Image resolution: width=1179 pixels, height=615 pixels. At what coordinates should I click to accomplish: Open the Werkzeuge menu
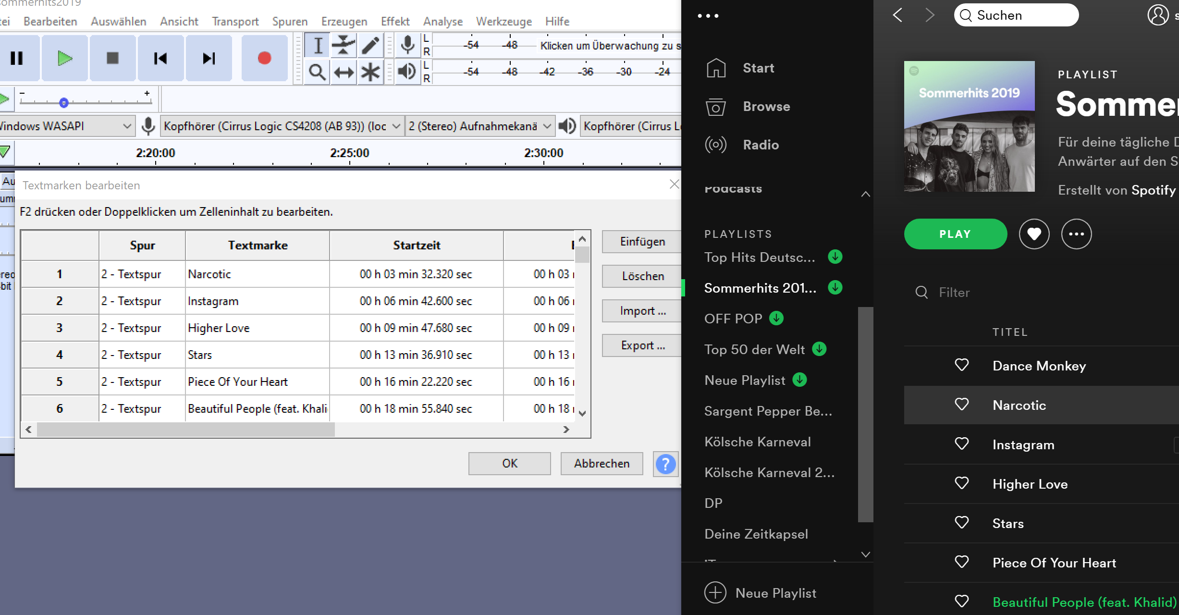[504, 22]
